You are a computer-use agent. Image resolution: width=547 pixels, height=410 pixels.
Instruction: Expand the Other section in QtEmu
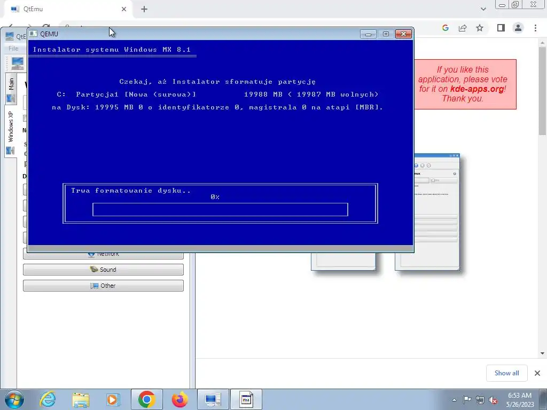point(103,286)
